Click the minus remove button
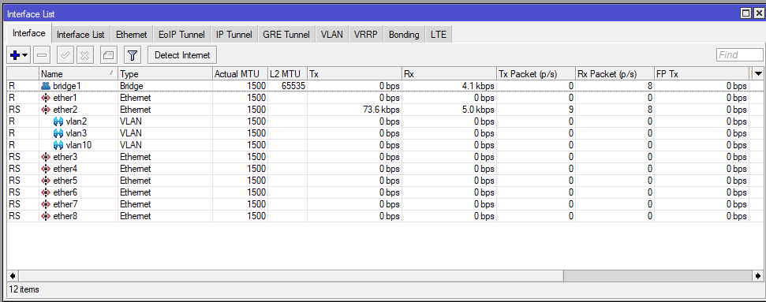This screenshot has width=766, height=302. [42, 55]
